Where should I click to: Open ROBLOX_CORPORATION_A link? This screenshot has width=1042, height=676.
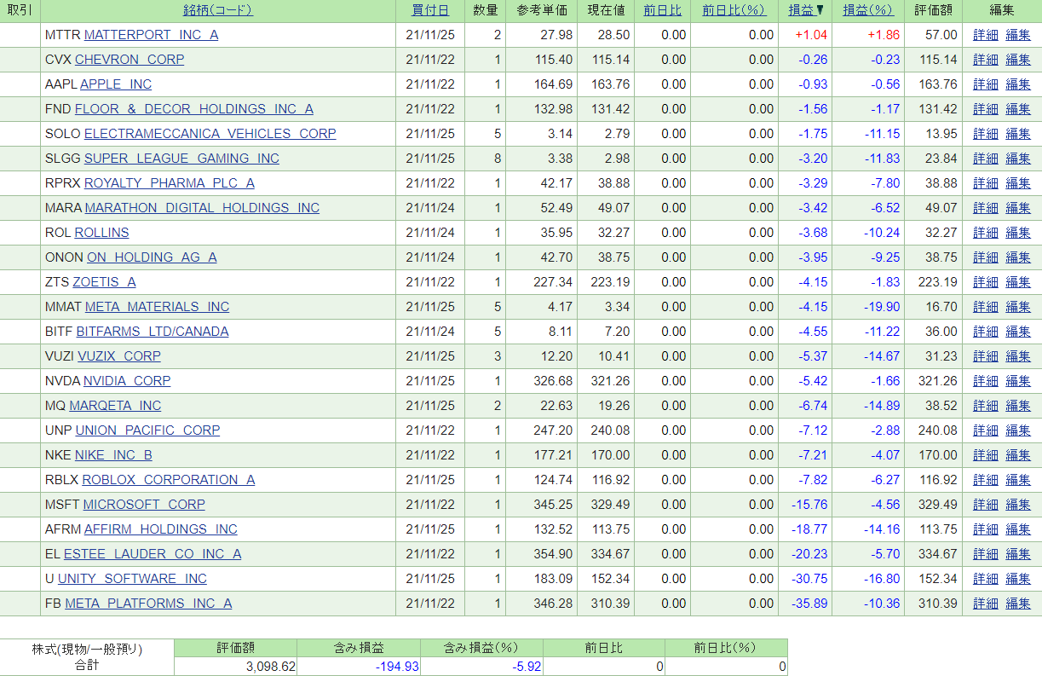pyautogui.click(x=169, y=480)
